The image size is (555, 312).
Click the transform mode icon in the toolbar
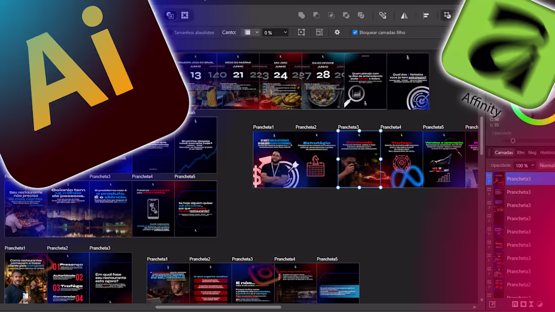(448, 15)
